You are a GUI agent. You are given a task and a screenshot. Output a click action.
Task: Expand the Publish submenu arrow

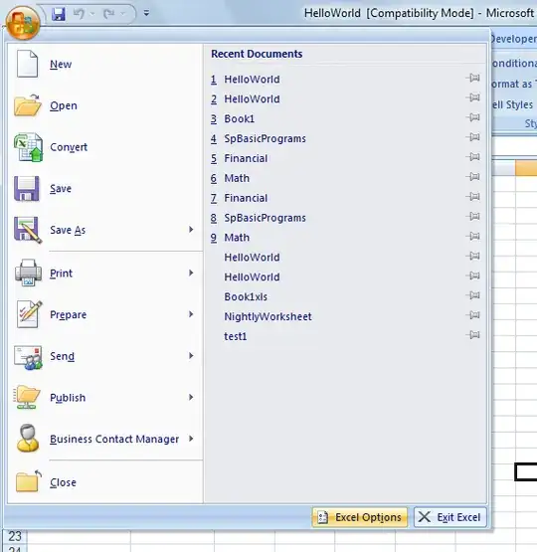pyautogui.click(x=191, y=397)
